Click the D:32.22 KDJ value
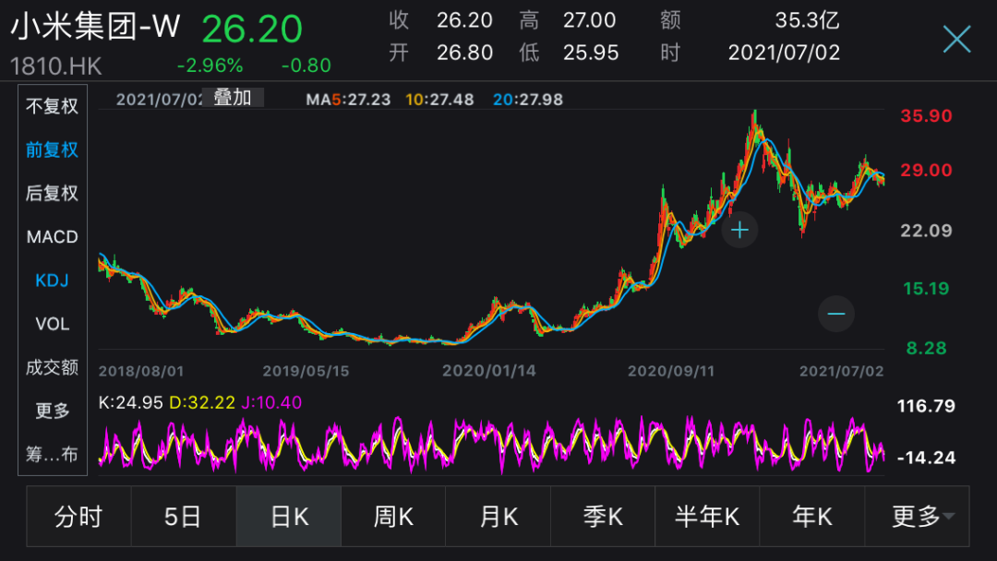This screenshot has width=997, height=561. (x=202, y=402)
